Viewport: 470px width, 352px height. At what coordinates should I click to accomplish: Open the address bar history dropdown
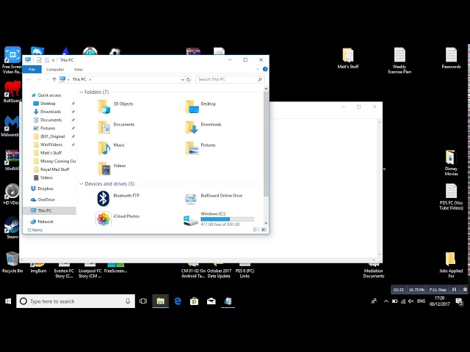[182, 79]
